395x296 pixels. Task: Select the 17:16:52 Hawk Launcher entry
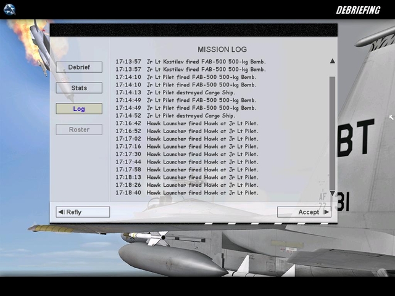click(x=187, y=131)
